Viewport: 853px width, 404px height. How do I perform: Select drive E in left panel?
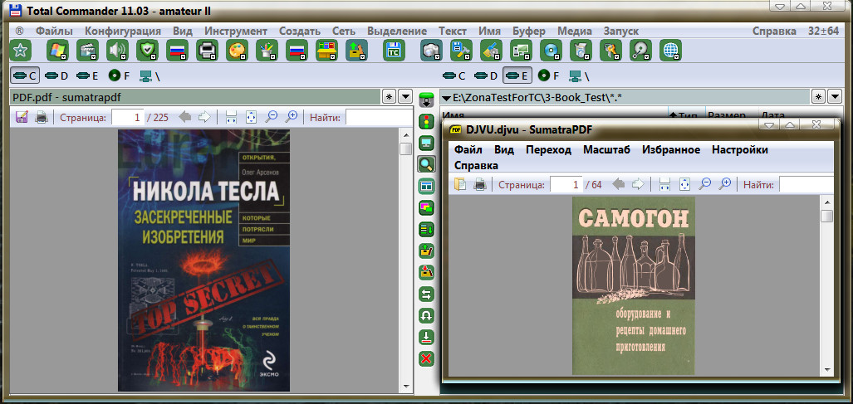(87, 76)
